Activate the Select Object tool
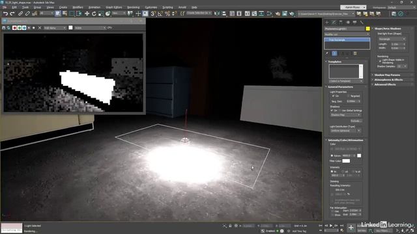Screen dimensions: 417x234 [58, 14]
